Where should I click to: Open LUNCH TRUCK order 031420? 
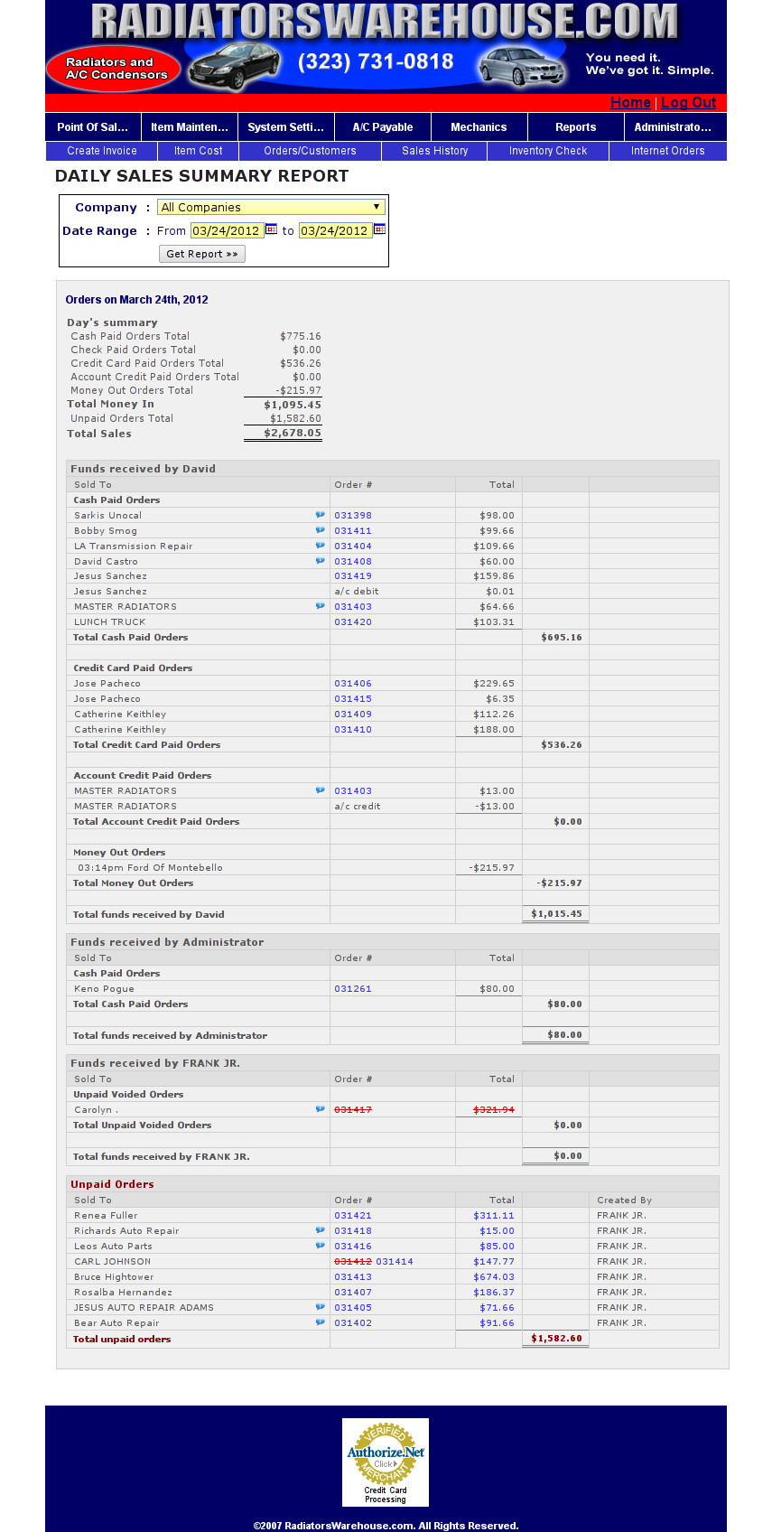click(353, 622)
